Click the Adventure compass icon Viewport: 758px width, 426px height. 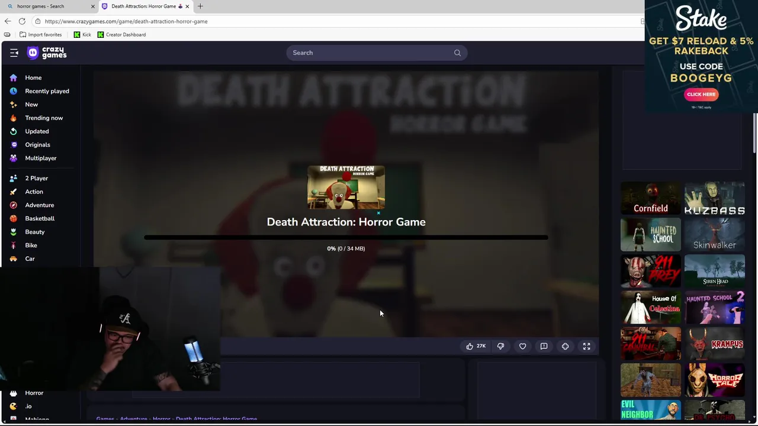(x=13, y=205)
